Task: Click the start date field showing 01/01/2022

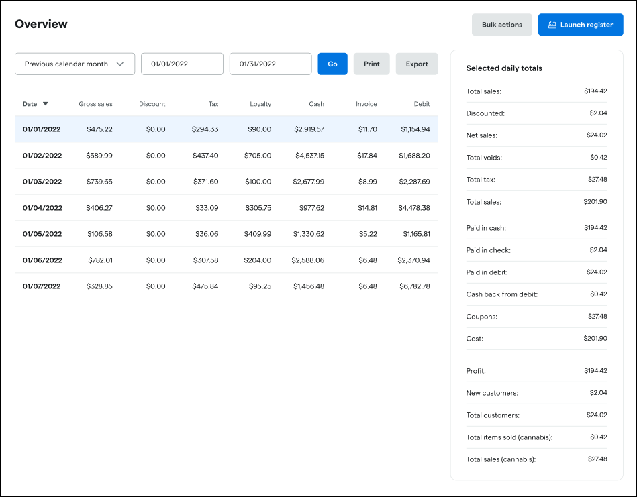Action: click(x=182, y=64)
